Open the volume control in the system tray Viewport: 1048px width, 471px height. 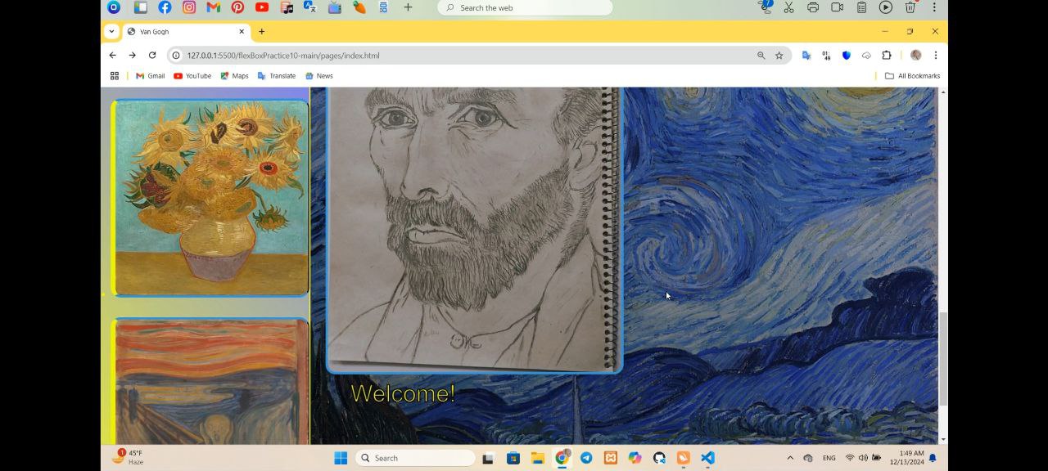pos(863,458)
